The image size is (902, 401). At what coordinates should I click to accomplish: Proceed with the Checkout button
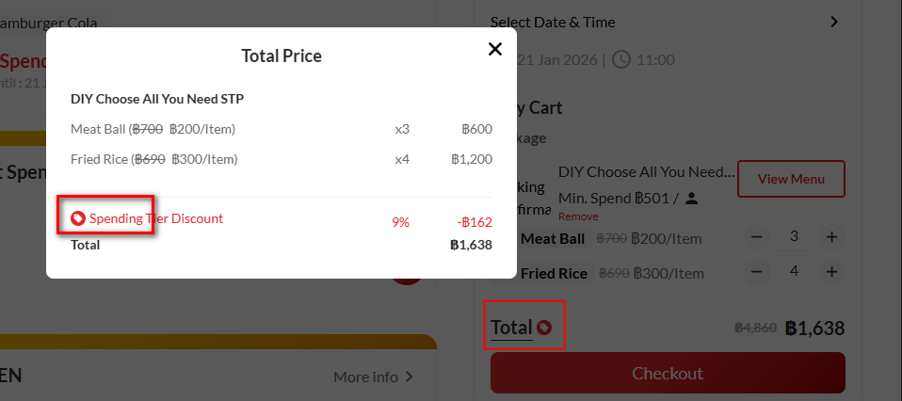click(x=668, y=373)
